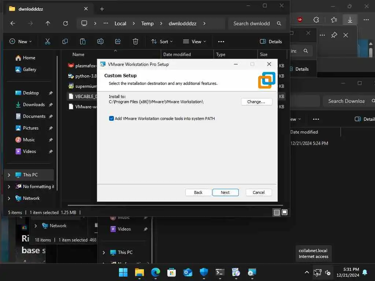Image resolution: width=375 pixels, height=281 pixels.
Task: Select dwnlodddzz in the address breadcrumb
Action: (x=182, y=23)
